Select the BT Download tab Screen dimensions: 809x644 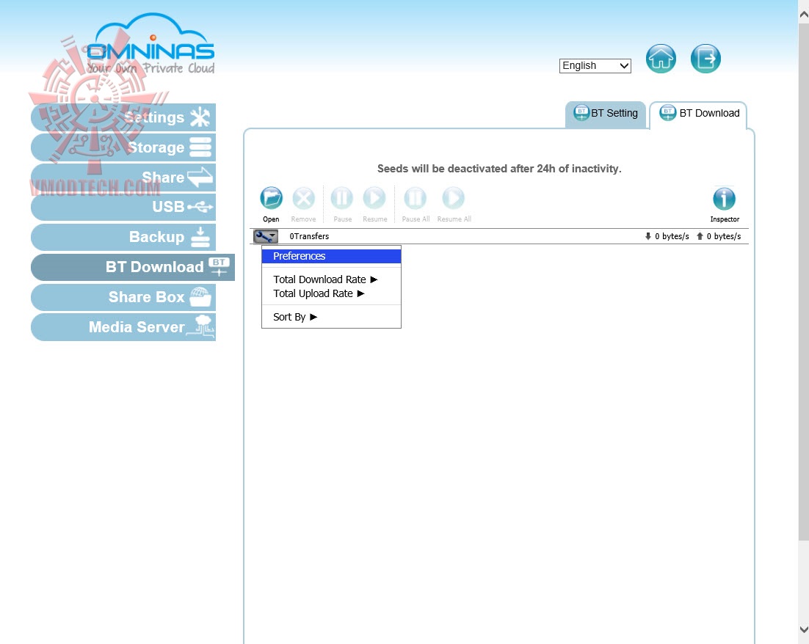point(699,114)
